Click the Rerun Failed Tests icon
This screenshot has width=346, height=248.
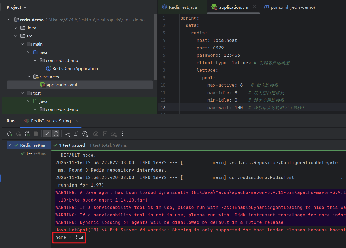[x=18, y=134]
